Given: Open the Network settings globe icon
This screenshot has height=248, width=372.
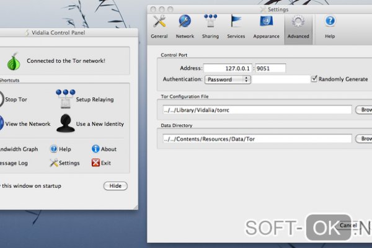Looking at the screenshot, I should [185, 23].
